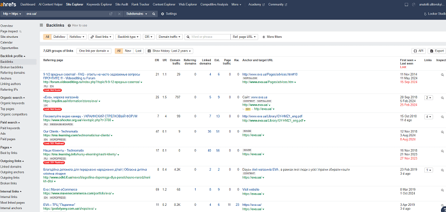This screenshot has height=212, width=446.
Task: Open Organic keywords in the sidebar
Action: click(x=12, y=103)
